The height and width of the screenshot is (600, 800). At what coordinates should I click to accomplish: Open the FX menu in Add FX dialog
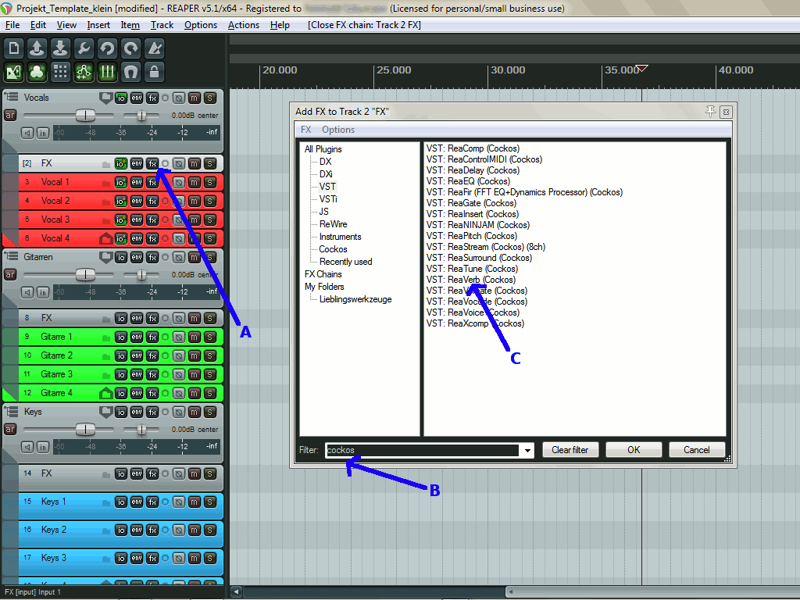(305, 130)
